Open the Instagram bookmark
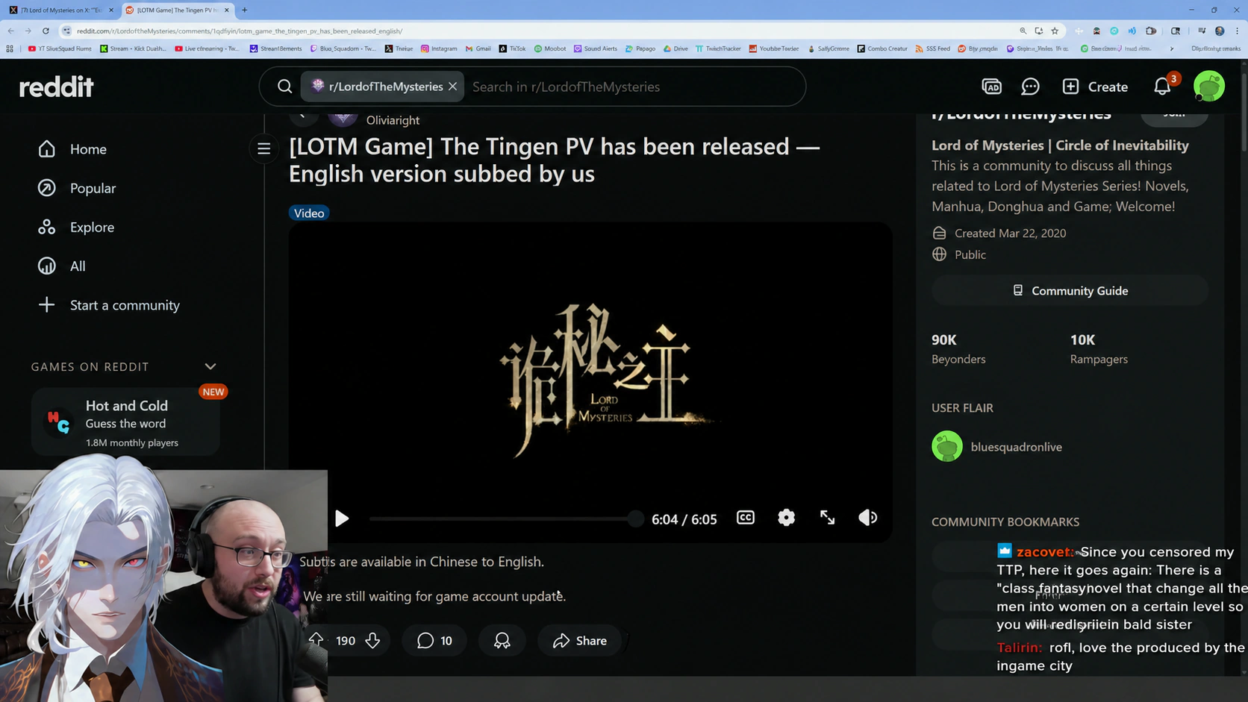The width and height of the screenshot is (1248, 702). pos(439,48)
